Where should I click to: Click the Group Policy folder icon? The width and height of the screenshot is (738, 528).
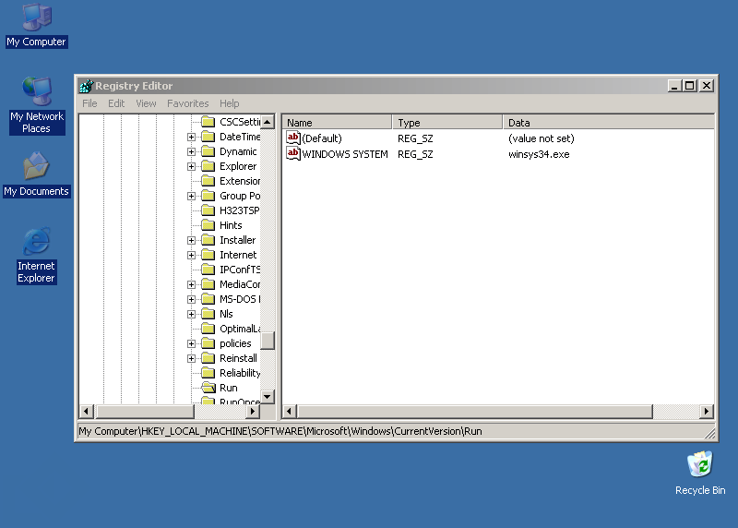click(208, 196)
